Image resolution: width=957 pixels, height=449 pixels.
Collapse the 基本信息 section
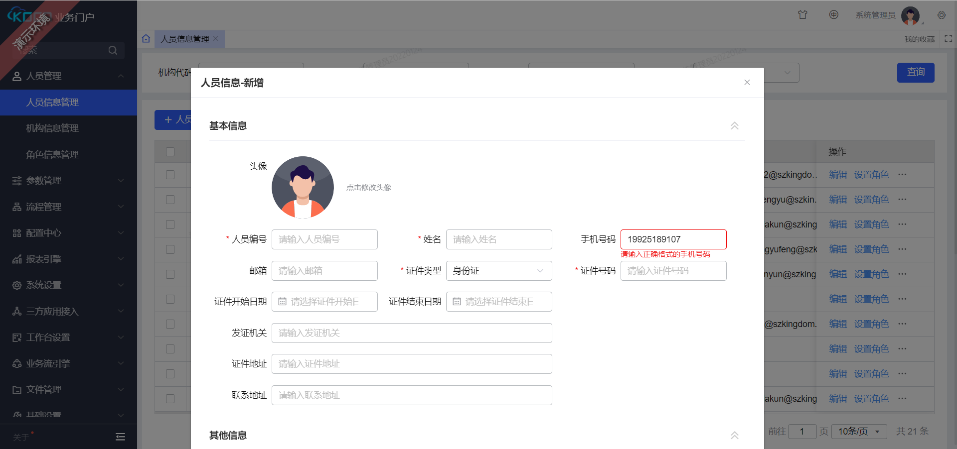coord(735,126)
